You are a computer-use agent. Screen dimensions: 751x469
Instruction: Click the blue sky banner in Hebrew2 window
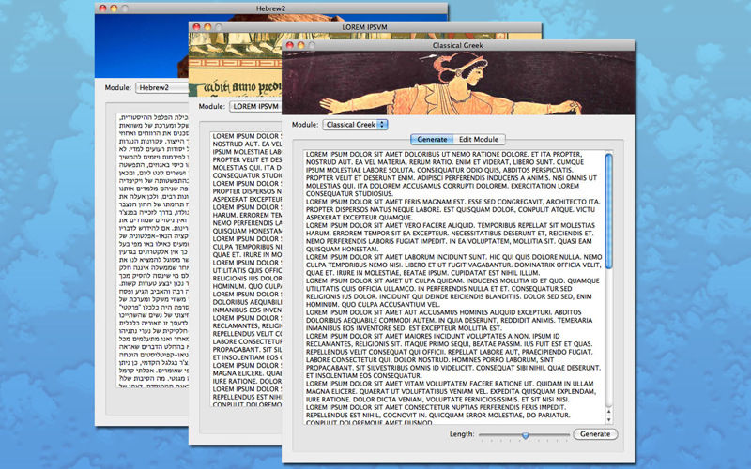[x=142, y=45]
